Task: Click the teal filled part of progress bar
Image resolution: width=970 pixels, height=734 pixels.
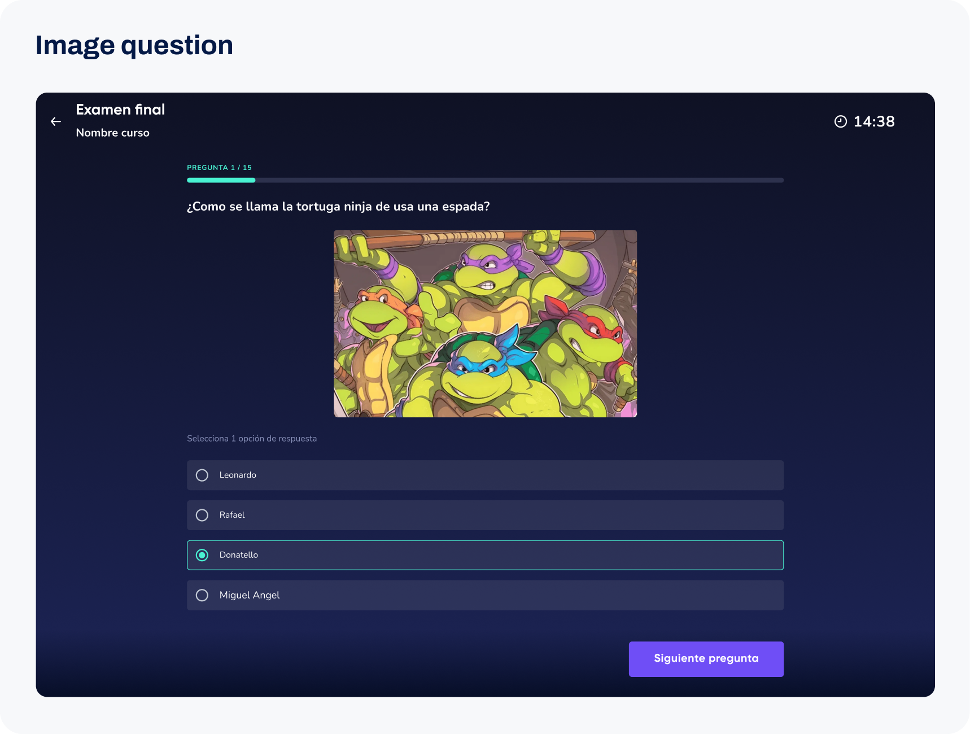Action: pyautogui.click(x=221, y=180)
